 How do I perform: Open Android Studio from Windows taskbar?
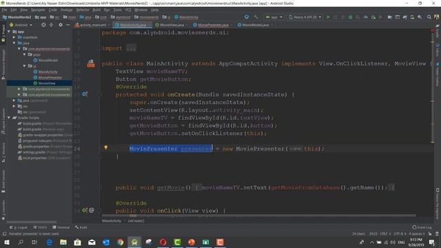click(x=134, y=242)
